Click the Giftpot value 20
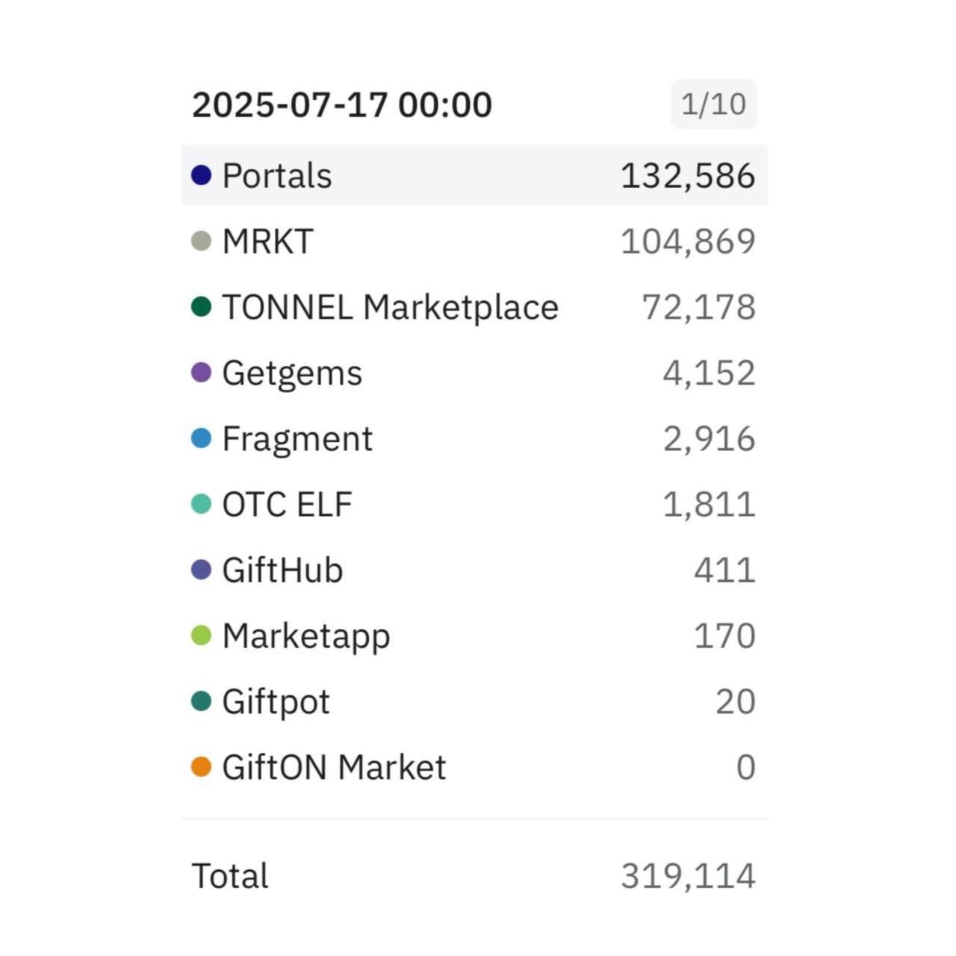 (x=736, y=702)
